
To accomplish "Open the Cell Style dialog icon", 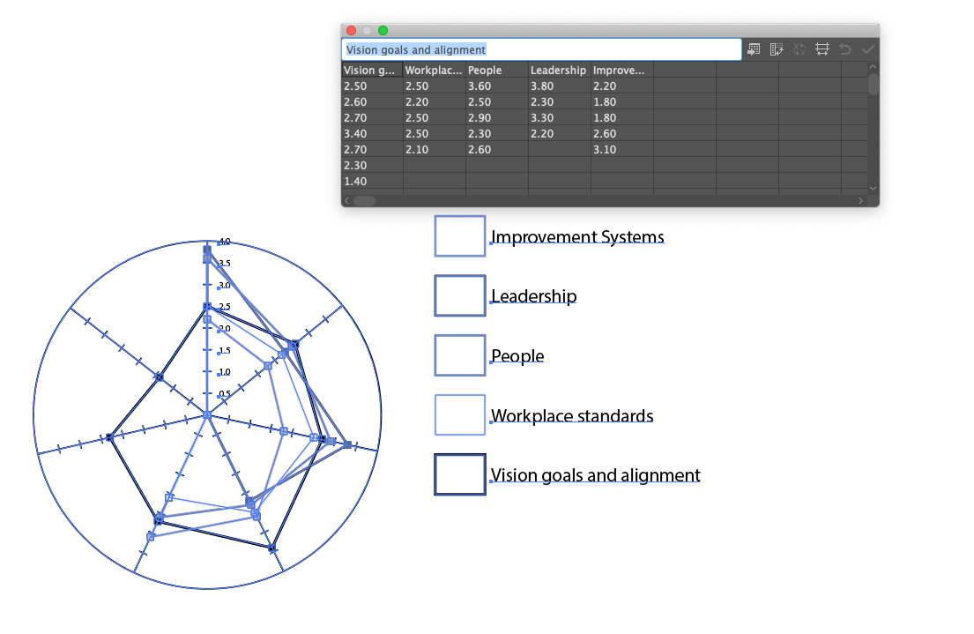I will click(822, 49).
